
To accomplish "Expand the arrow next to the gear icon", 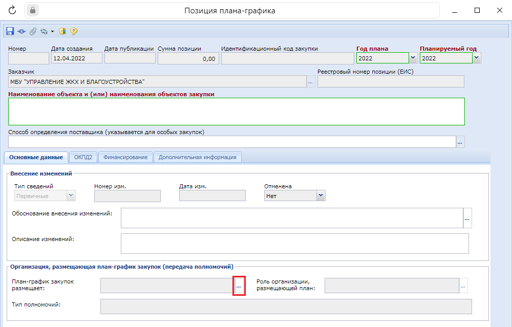I will click(x=52, y=32).
